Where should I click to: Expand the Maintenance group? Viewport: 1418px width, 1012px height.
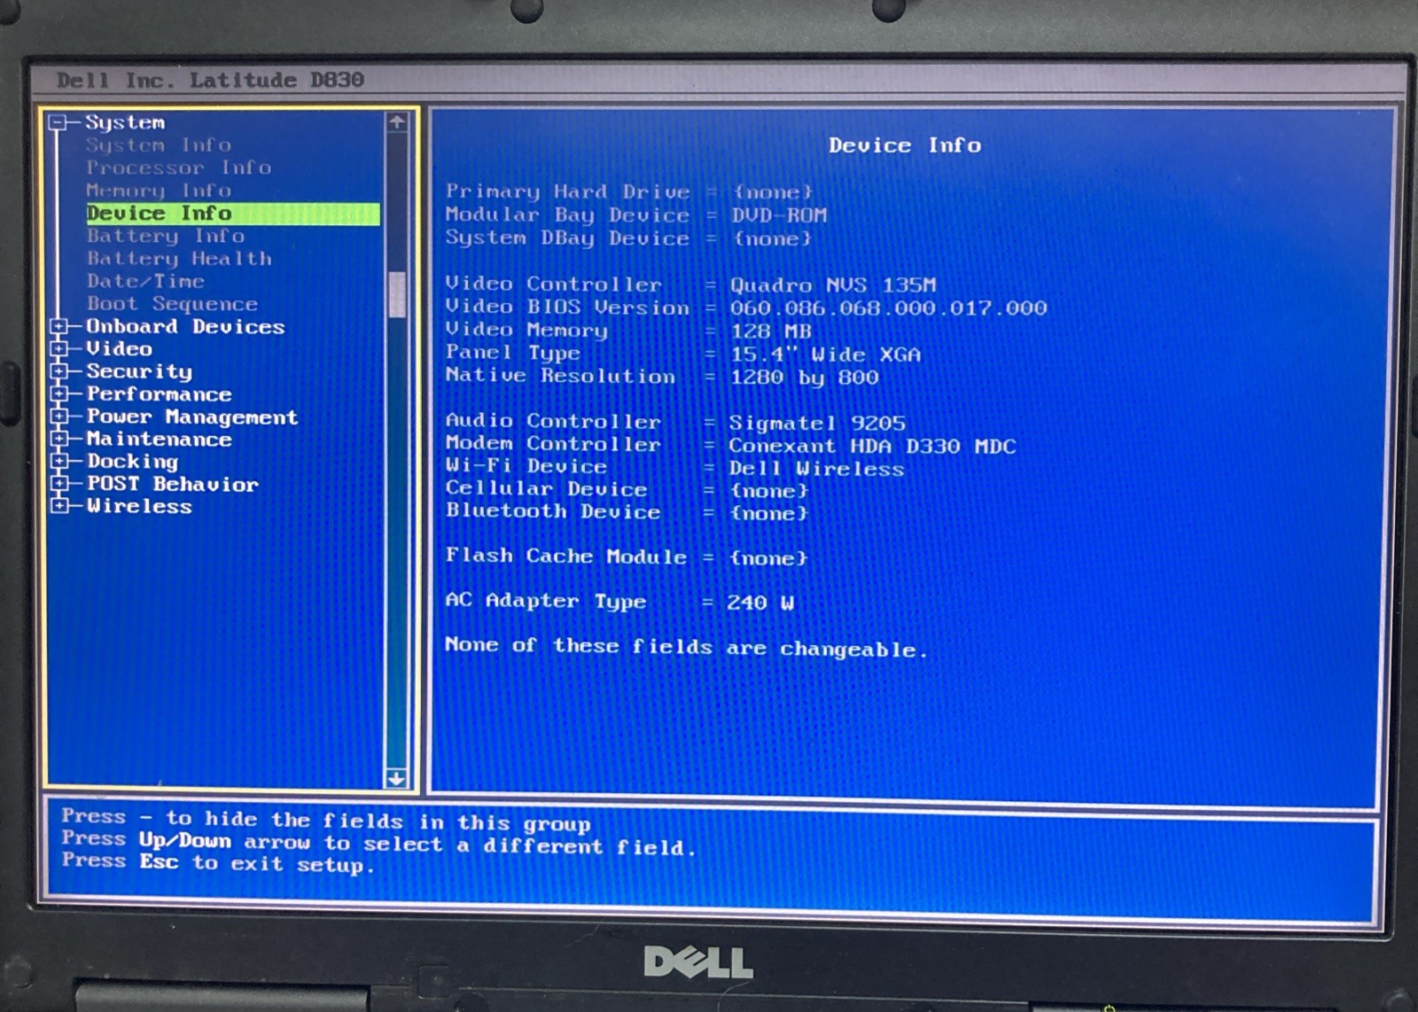click(59, 439)
